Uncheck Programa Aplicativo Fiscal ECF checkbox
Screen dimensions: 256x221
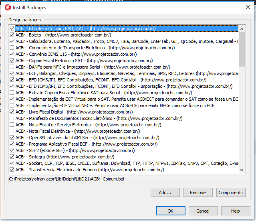pos(12,144)
